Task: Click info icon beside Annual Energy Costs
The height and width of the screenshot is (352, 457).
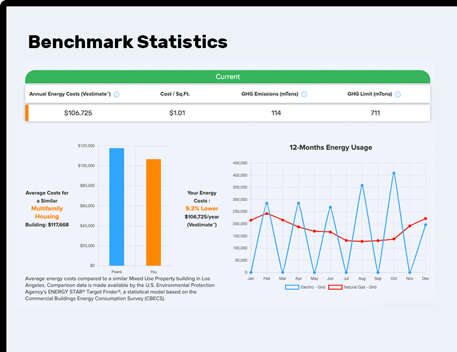Action: [117, 95]
